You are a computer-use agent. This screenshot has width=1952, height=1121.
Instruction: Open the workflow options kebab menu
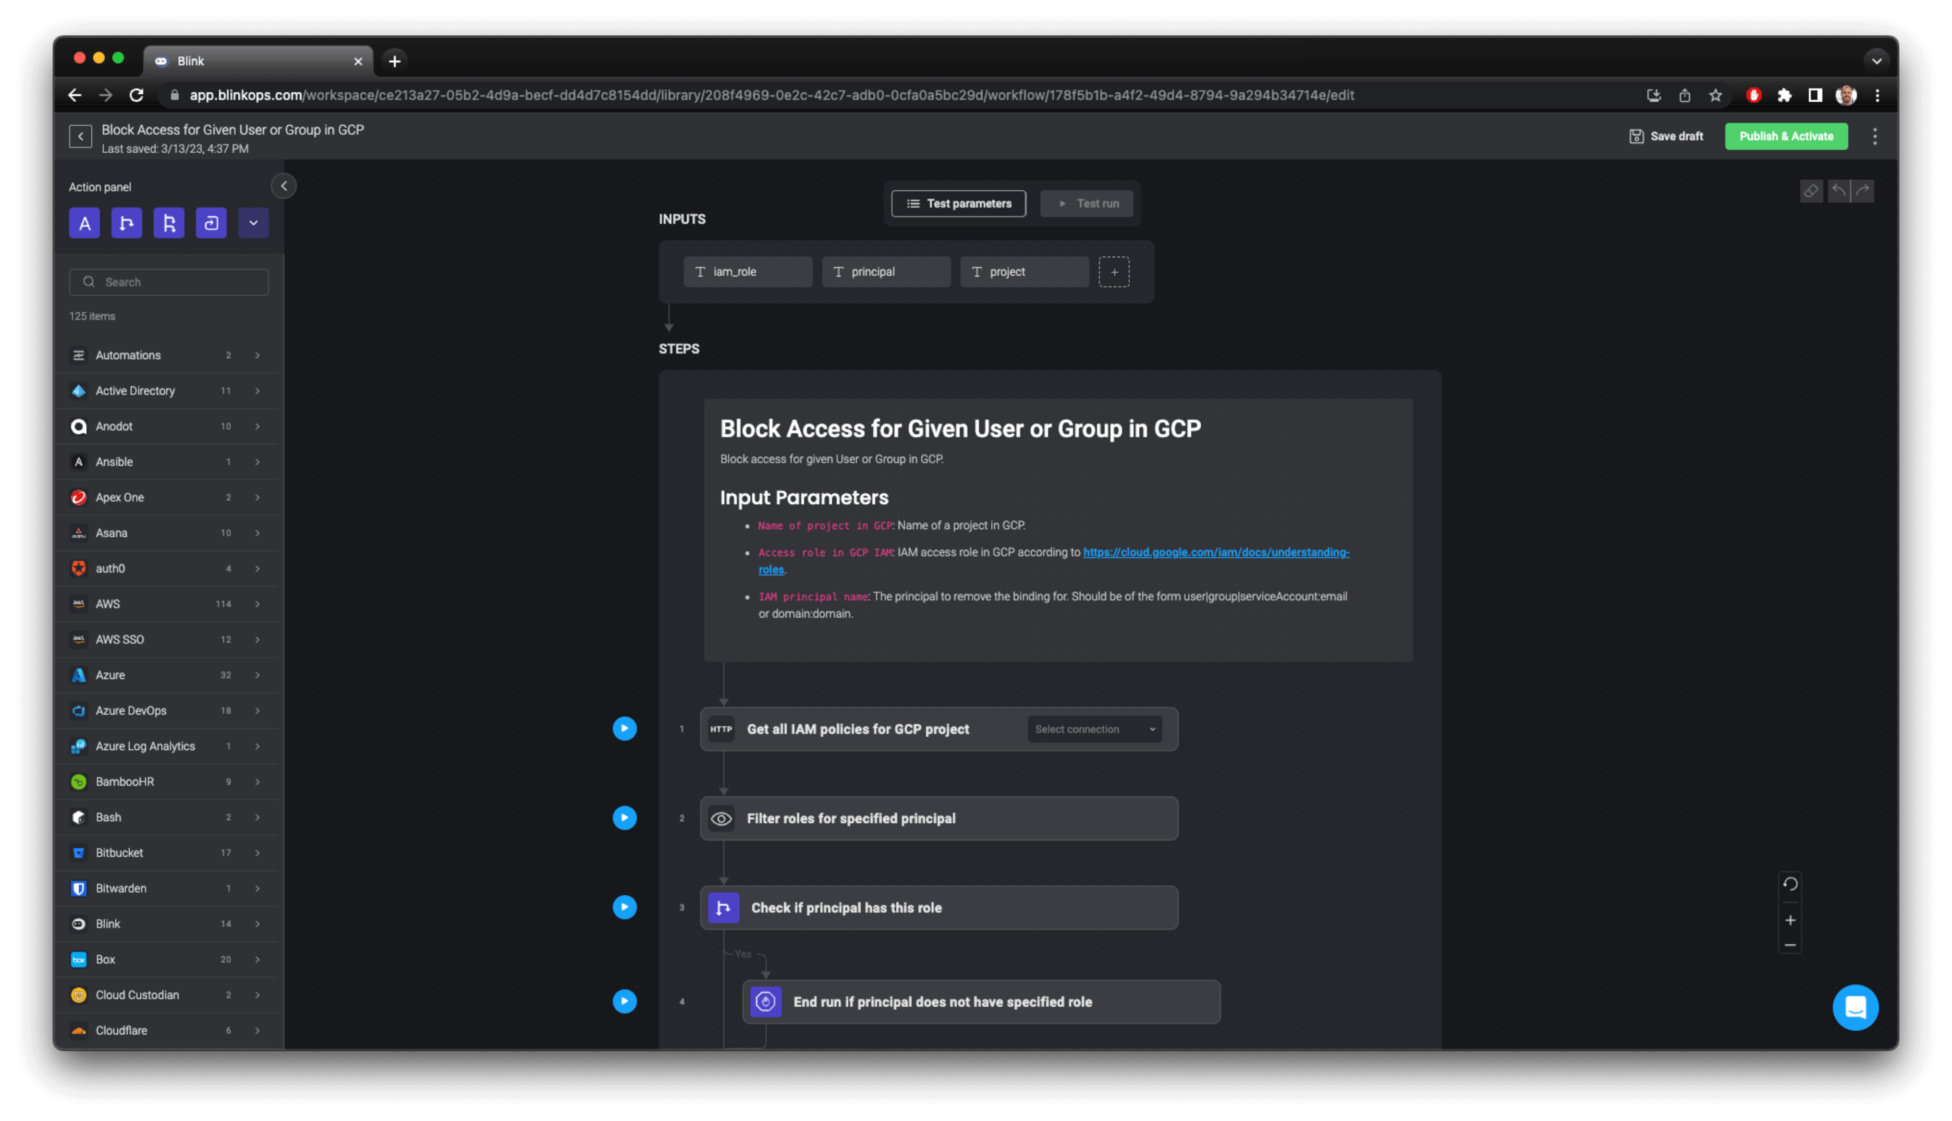tap(1875, 136)
